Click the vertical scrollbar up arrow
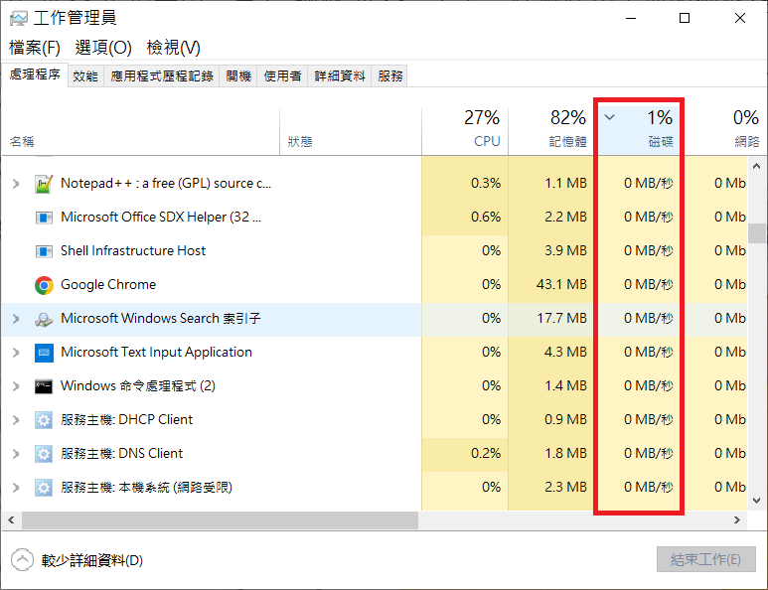 756,166
